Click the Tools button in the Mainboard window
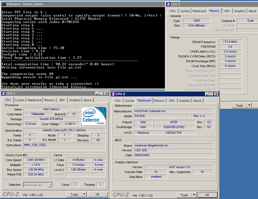Screen dimensions: 258x199 tap(184, 195)
